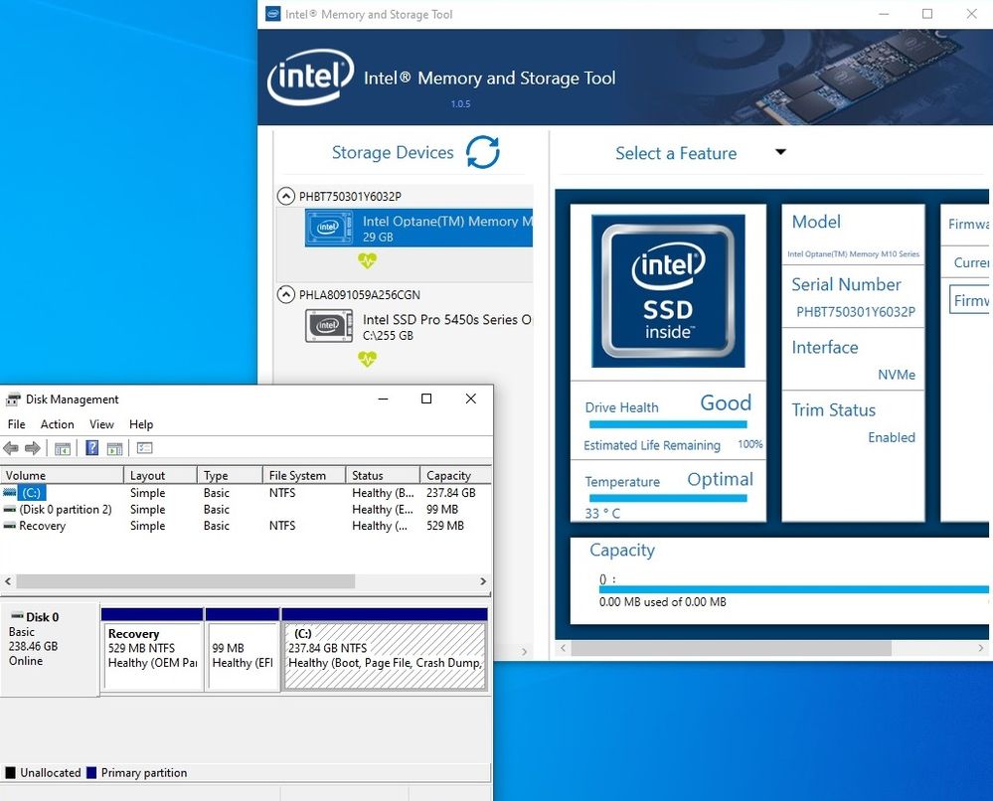Sort by the Layout column header
993x801 pixels.
point(161,475)
